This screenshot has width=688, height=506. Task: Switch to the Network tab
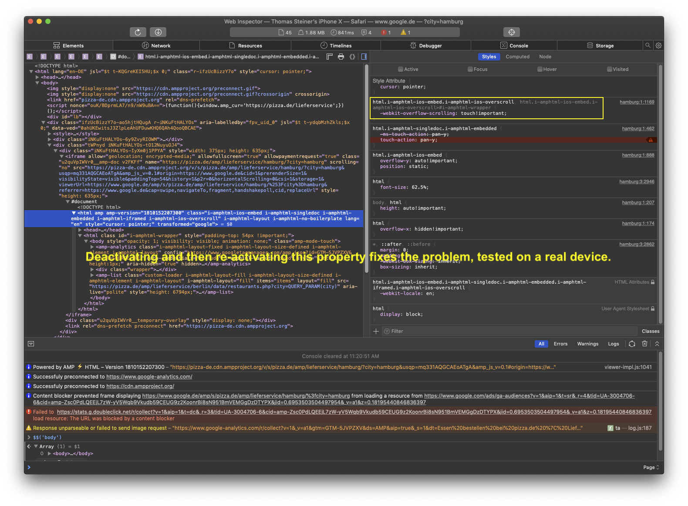pyautogui.click(x=156, y=46)
